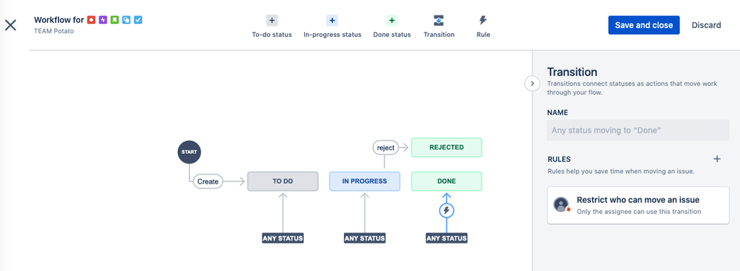The image size is (740, 271).
Task: Click the transition Name input field
Action: (x=638, y=130)
